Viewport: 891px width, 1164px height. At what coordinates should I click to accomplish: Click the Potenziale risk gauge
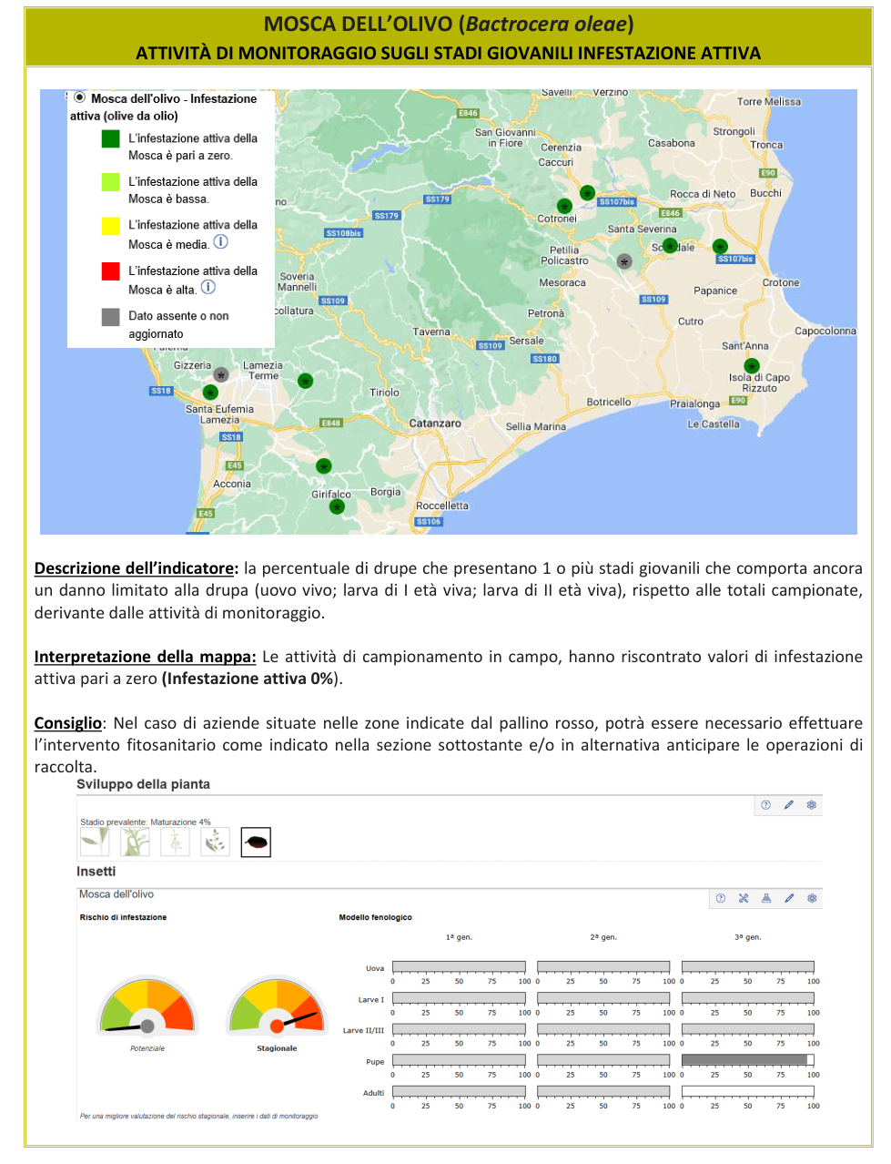click(x=147, y=1006)
